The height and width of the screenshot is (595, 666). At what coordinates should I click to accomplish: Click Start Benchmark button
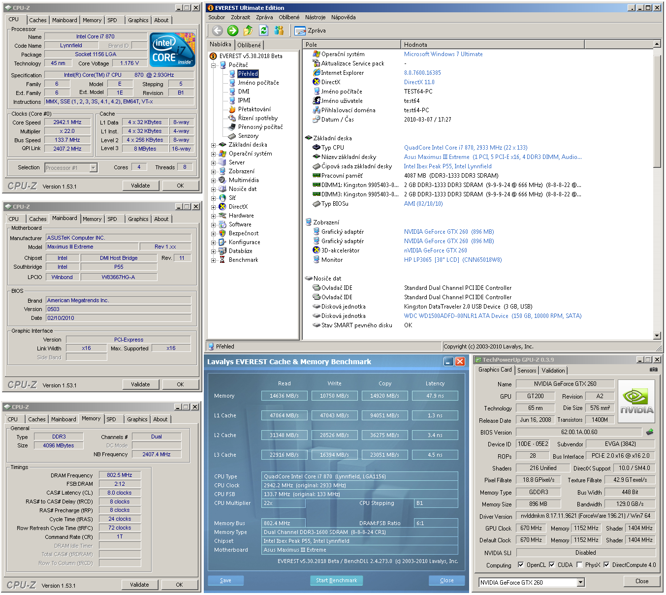tap(336, 580)
